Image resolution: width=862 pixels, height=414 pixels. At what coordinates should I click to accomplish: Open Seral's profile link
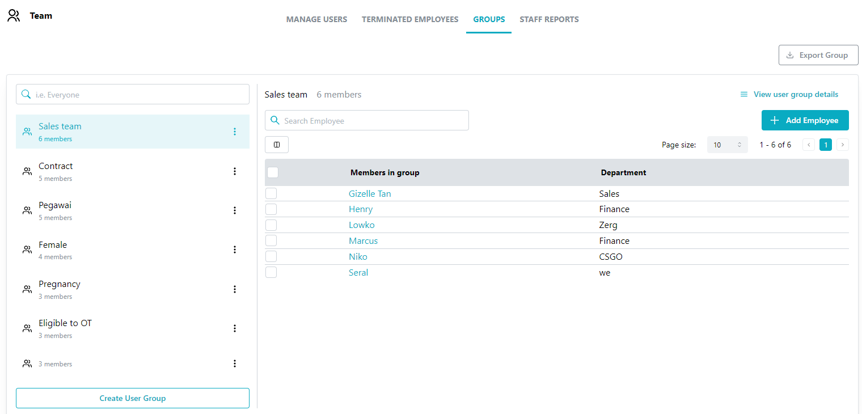point(358,272)
